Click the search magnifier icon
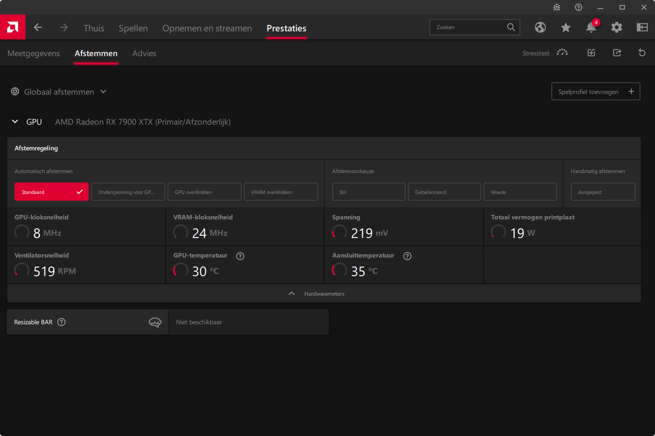This screenshot has height=436, width=655. pyautogui.click(x=511, y=27)
